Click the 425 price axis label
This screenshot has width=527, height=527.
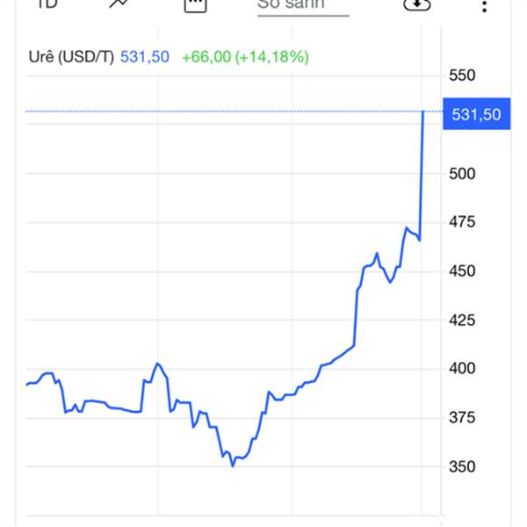pyautogui.click(x=461, y=321)
